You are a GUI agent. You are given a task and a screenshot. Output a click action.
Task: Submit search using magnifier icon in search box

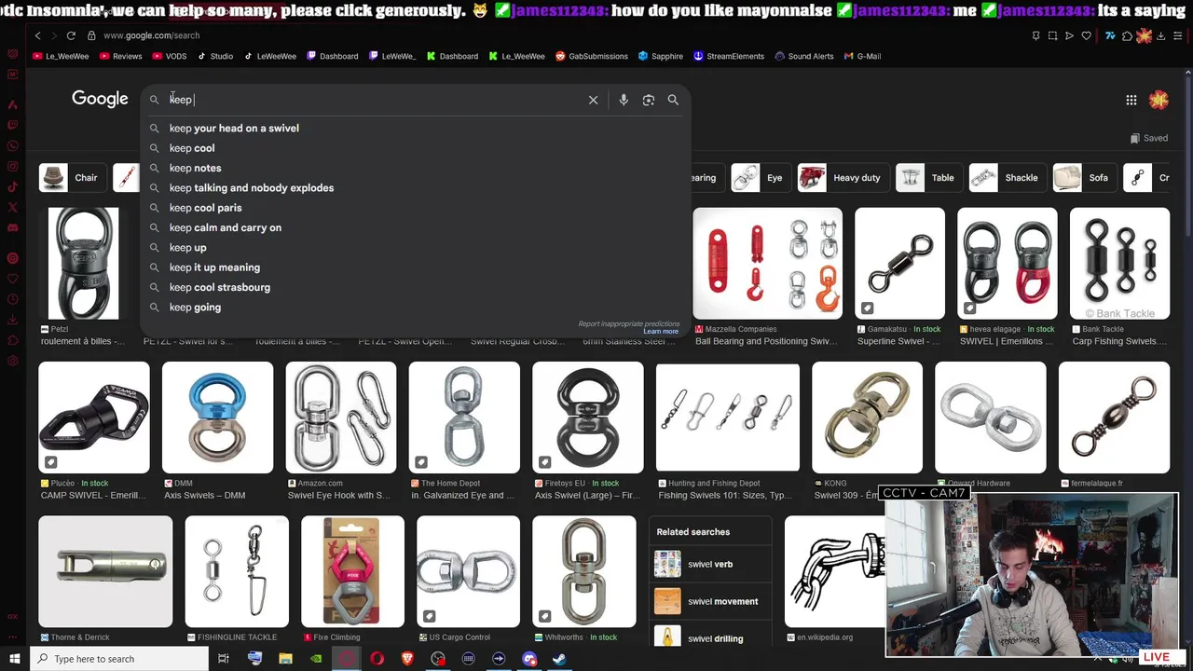(673, 100)
